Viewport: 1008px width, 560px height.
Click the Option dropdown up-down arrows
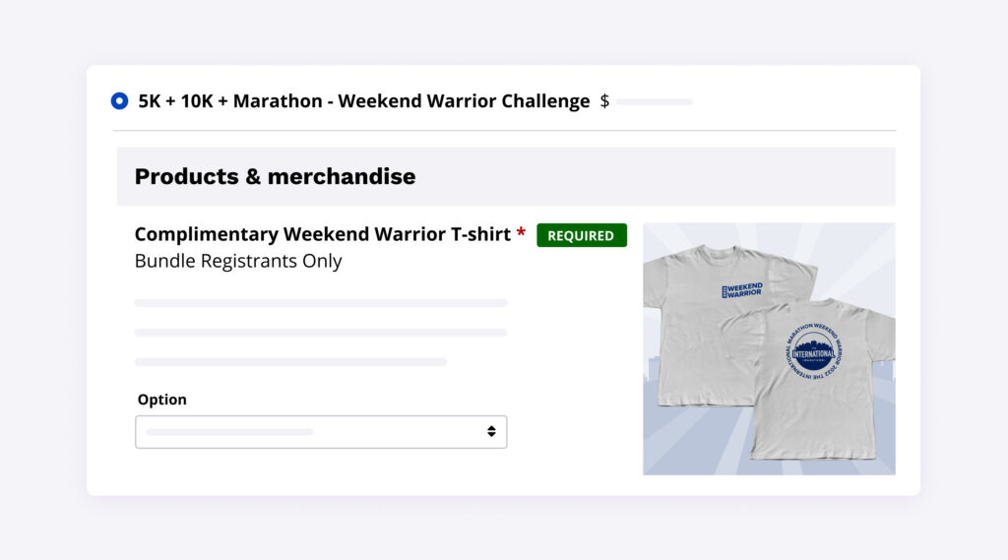[491, 432]
